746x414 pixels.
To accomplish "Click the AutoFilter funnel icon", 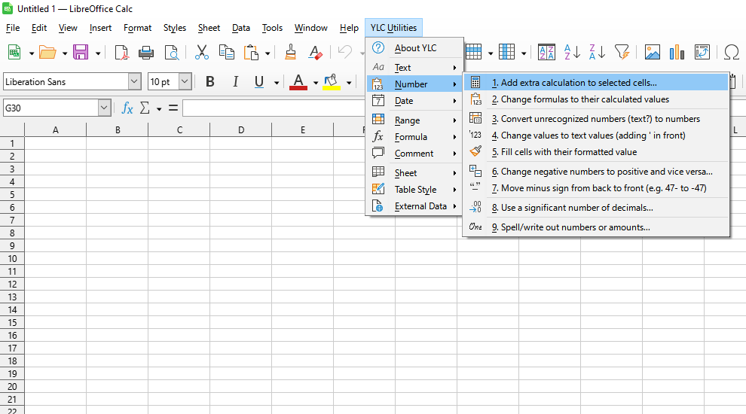I will 622,52.
